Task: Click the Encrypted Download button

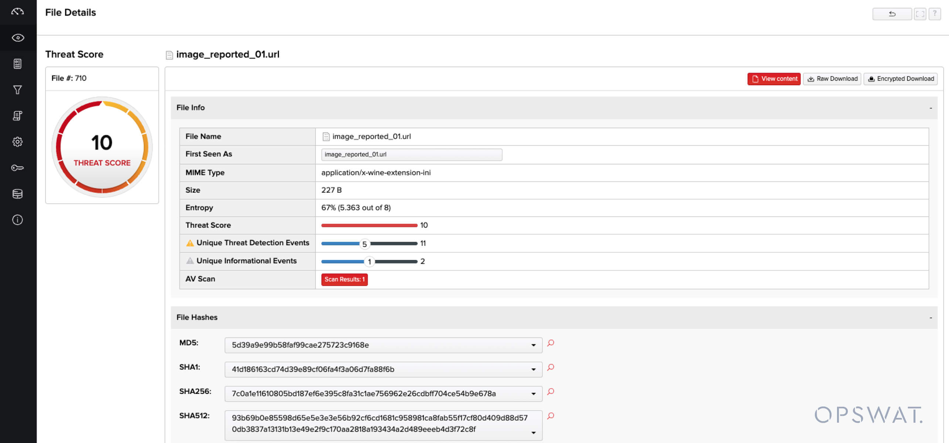Action: coord(900,79)
